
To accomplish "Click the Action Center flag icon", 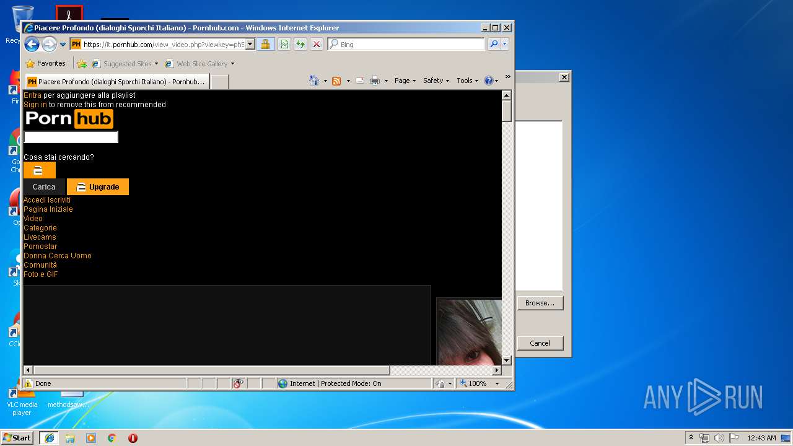I will coord(734,438).
